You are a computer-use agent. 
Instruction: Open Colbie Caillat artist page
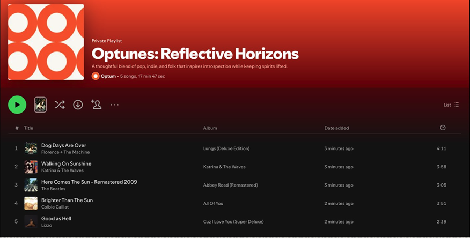pos(55,207)
